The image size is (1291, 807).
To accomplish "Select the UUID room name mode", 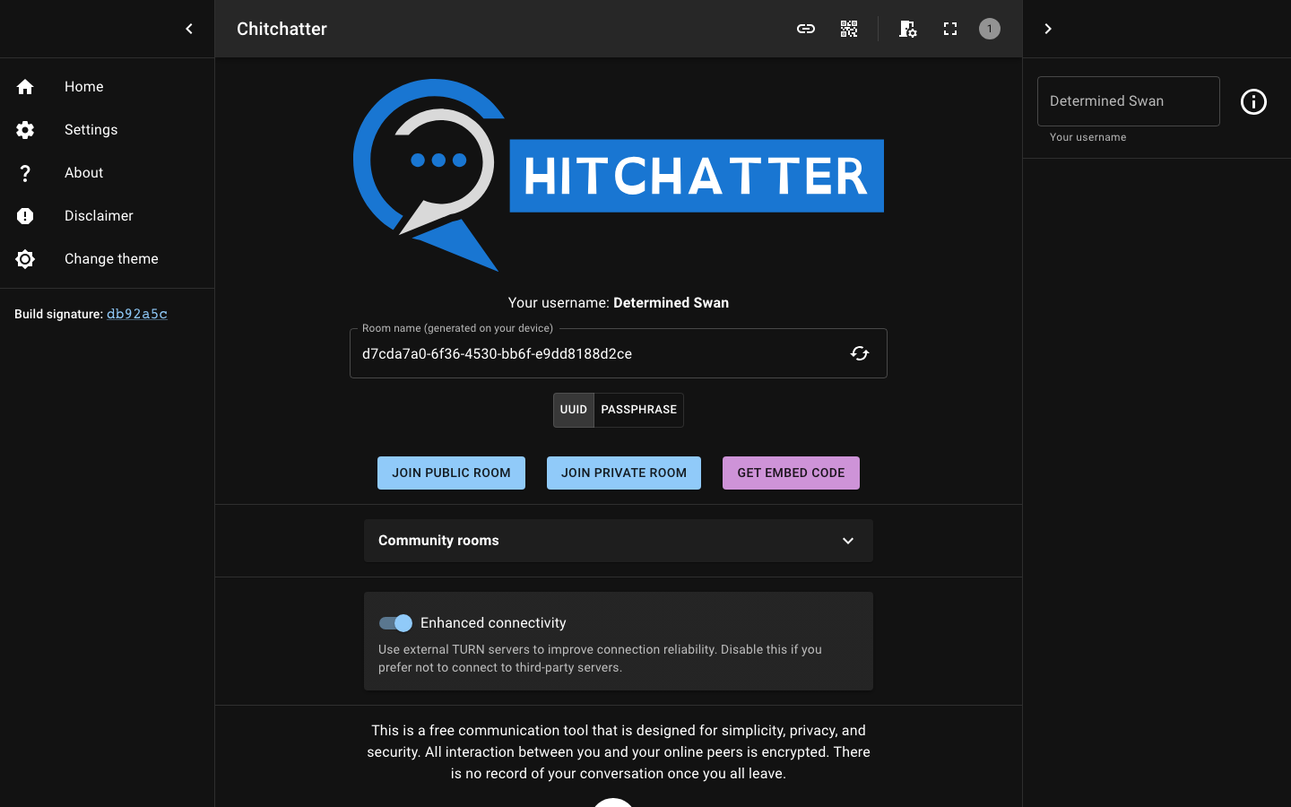I will 573,410.
